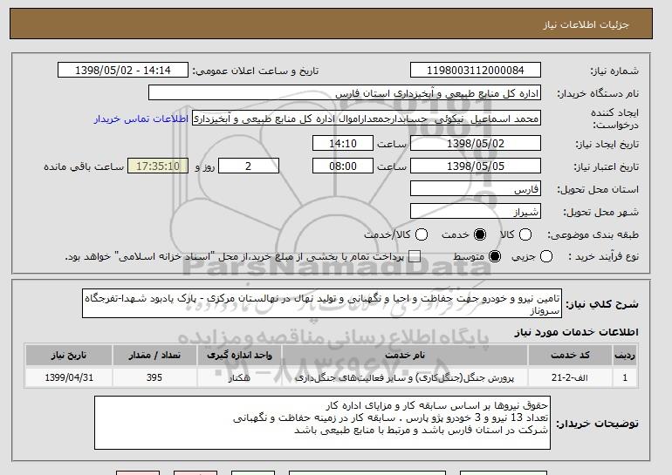
Task: Click row number 1 cell
Action: tap(625, 377)
